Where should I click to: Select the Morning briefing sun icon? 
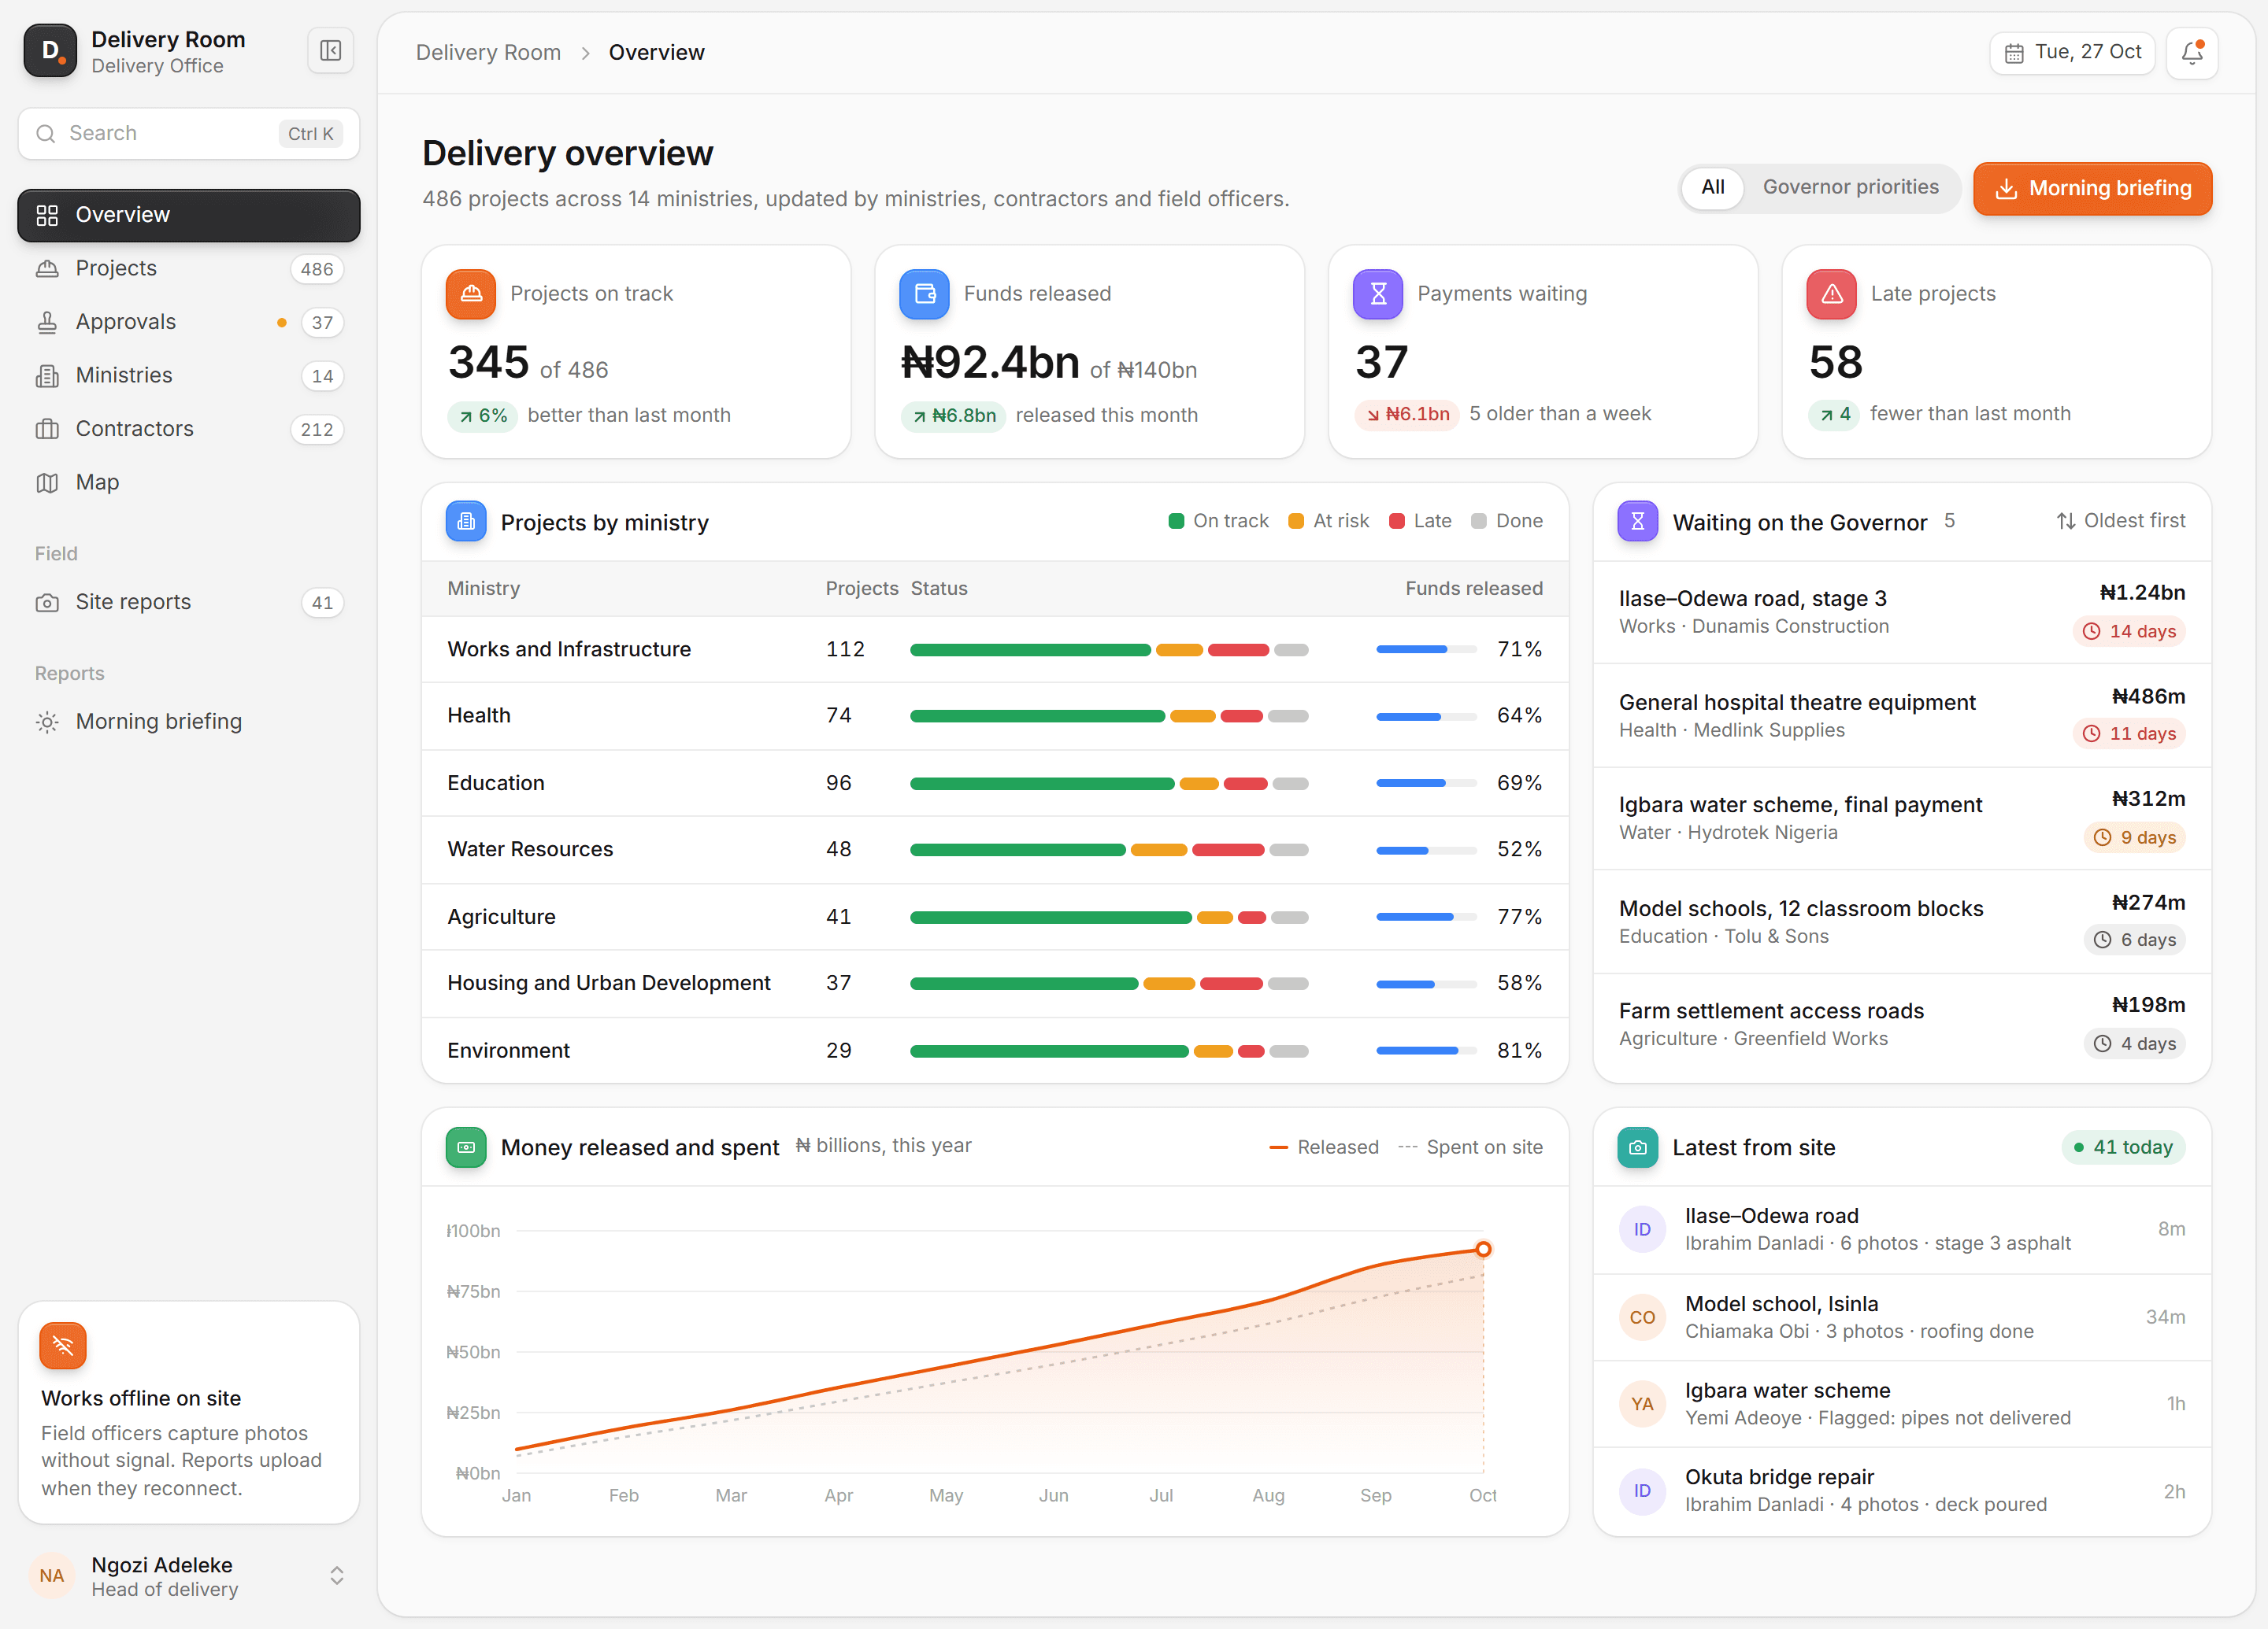47,722
